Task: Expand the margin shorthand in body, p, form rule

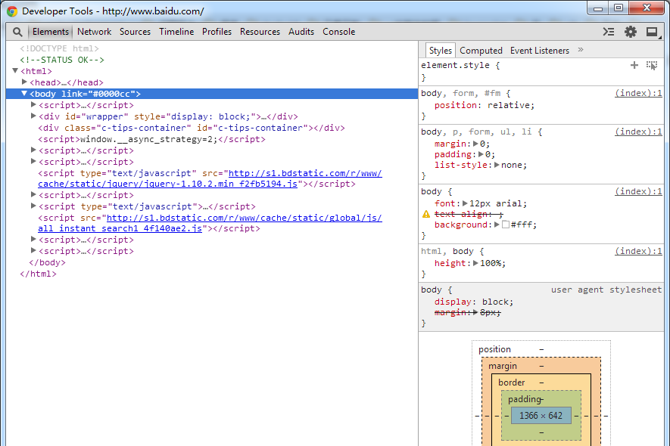Action: tap(475, 144)
